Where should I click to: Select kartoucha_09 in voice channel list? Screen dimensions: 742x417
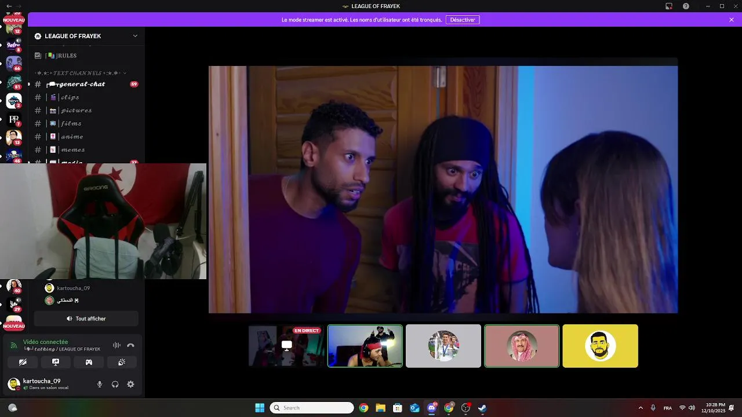point(73,288)
